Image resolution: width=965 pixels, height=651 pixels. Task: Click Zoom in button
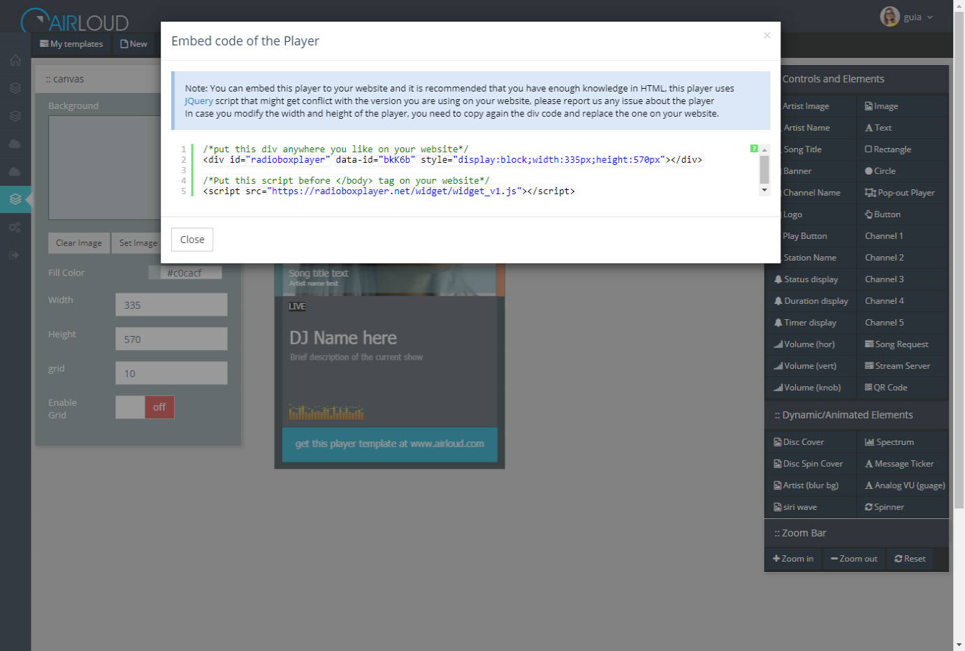(x=793, y=559)
